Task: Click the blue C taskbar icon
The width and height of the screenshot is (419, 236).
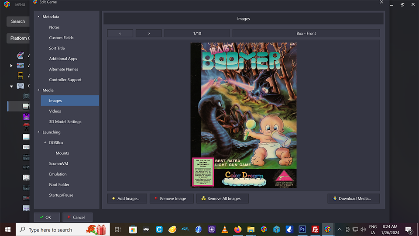Action: coord(159,229)
